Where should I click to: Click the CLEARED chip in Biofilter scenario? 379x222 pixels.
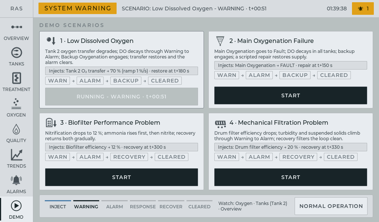point(172,157)
